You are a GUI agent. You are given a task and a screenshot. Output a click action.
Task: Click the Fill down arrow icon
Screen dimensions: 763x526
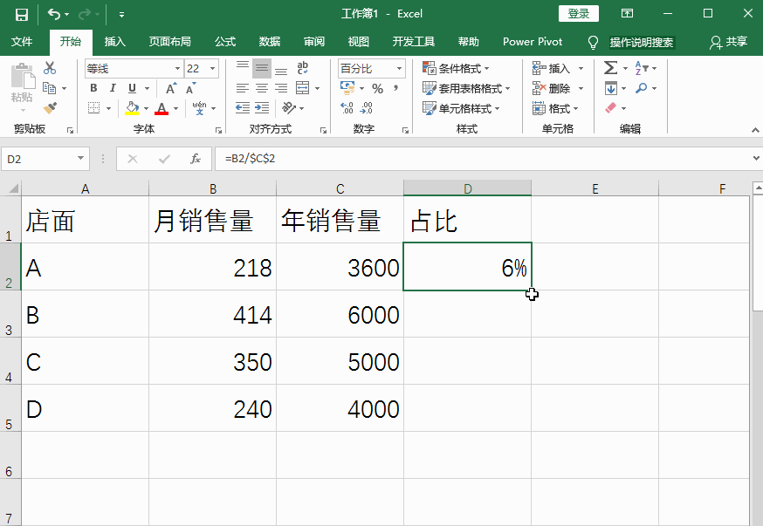(611, 88)
